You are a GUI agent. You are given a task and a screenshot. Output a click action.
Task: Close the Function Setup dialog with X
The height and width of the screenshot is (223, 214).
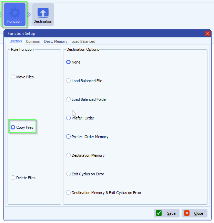point(207,33)
